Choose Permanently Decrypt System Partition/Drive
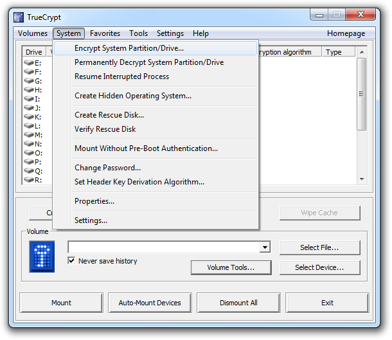The image size is (392, 340). coord(156,62)
